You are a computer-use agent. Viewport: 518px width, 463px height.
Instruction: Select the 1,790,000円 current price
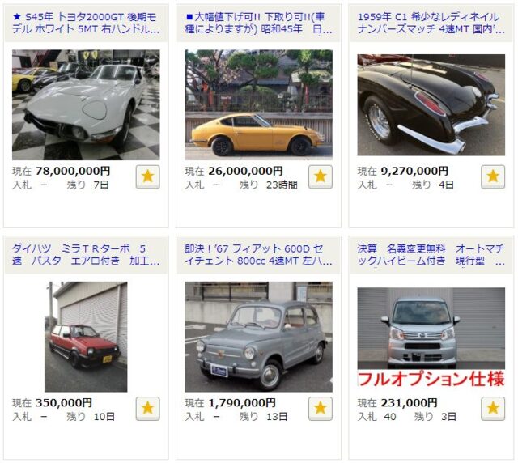[x=242, y=402]
